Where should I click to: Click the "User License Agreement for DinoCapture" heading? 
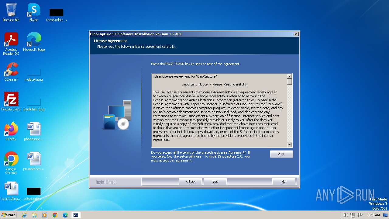pos(186,76)
